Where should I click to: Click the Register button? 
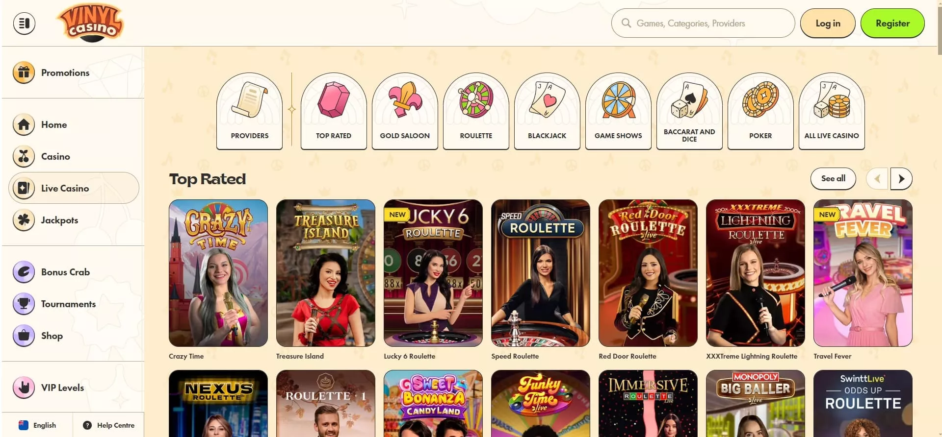pos(892,24)
